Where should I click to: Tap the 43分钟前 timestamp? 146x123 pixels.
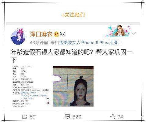[39, 43]
